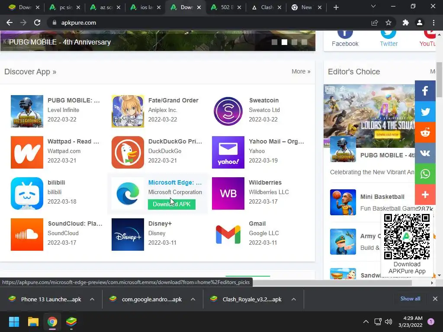Open the volume control in system tray
The height and width of the screenshot is (332, 443).
(x=388, y=322)
